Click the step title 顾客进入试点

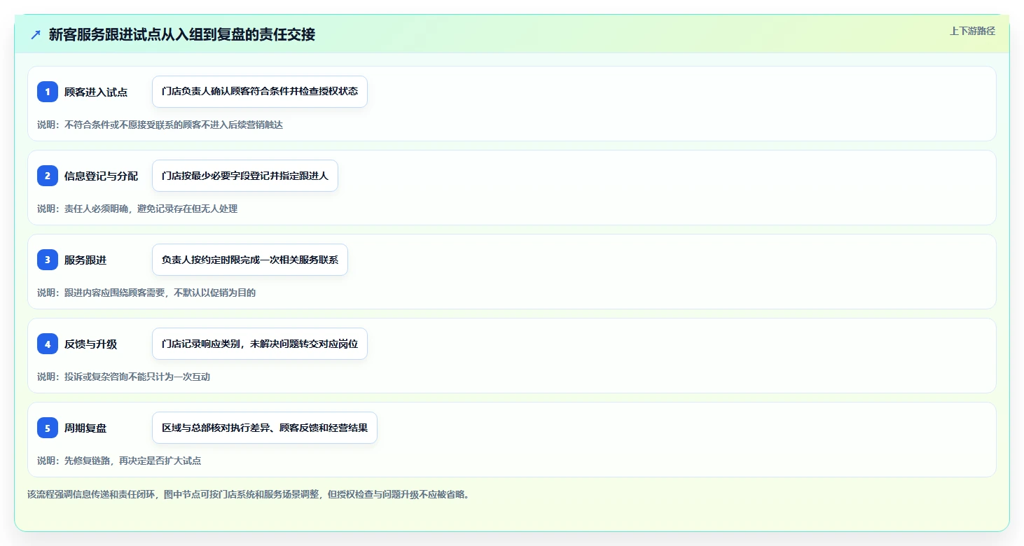[x=96, y=92]
